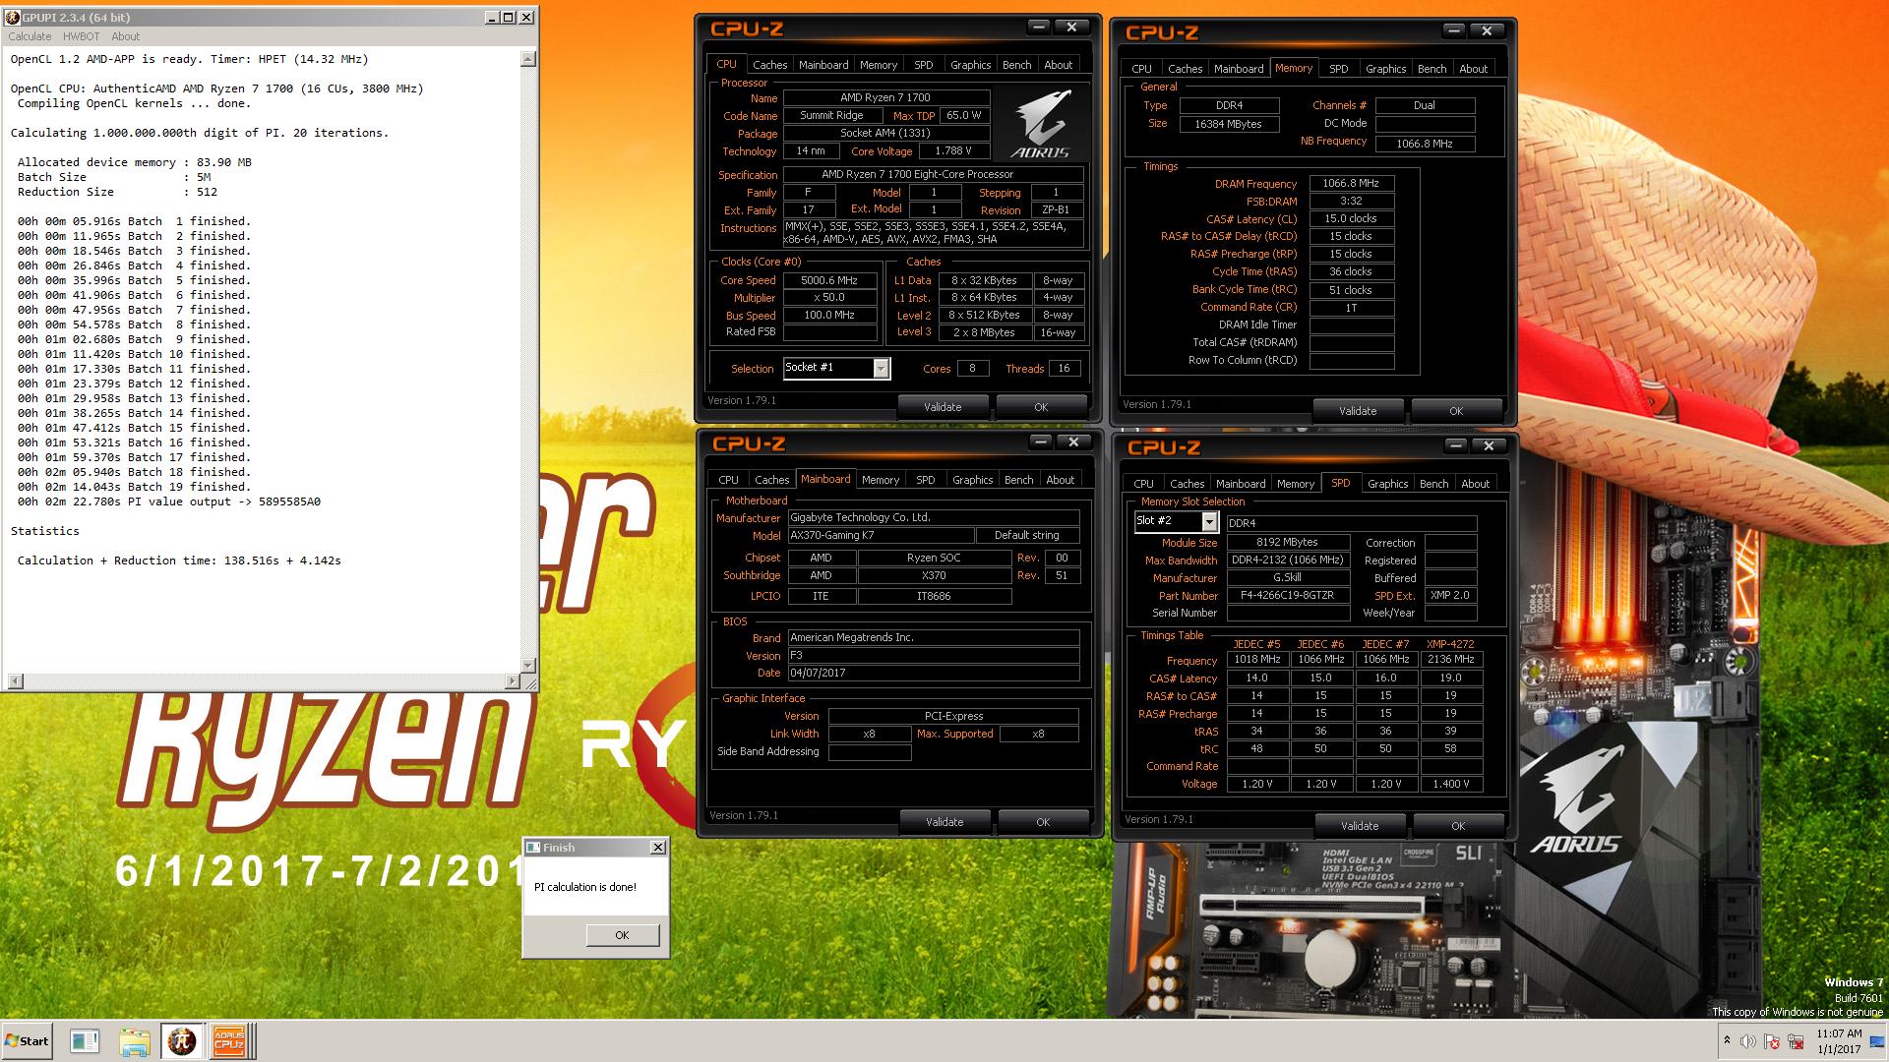Select Memory tab in CPU-Z Mainboard window
Viewport: 1889px width, 1062px height.
[880, 480]
